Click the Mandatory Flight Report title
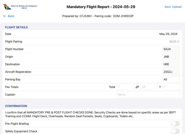The width and height of the screenshot is (185, 134). tap(101, 7)
